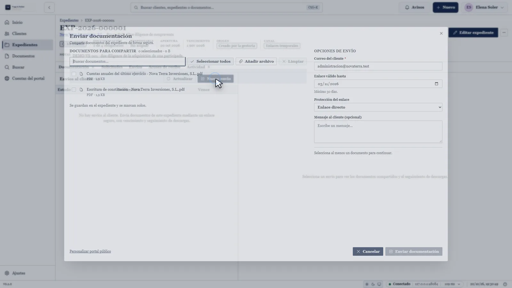Viewport: 512px width, 288px height.
Task: Click the Seleccionar todos button
Action: (x=211, y=61)
